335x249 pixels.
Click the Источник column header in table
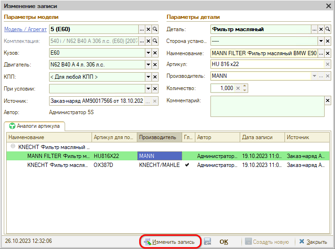tap(307, 137)
